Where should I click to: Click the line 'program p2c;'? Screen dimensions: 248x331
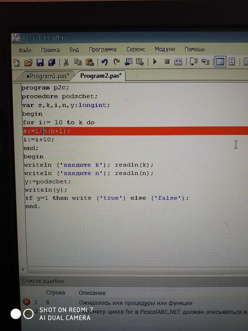45,88
